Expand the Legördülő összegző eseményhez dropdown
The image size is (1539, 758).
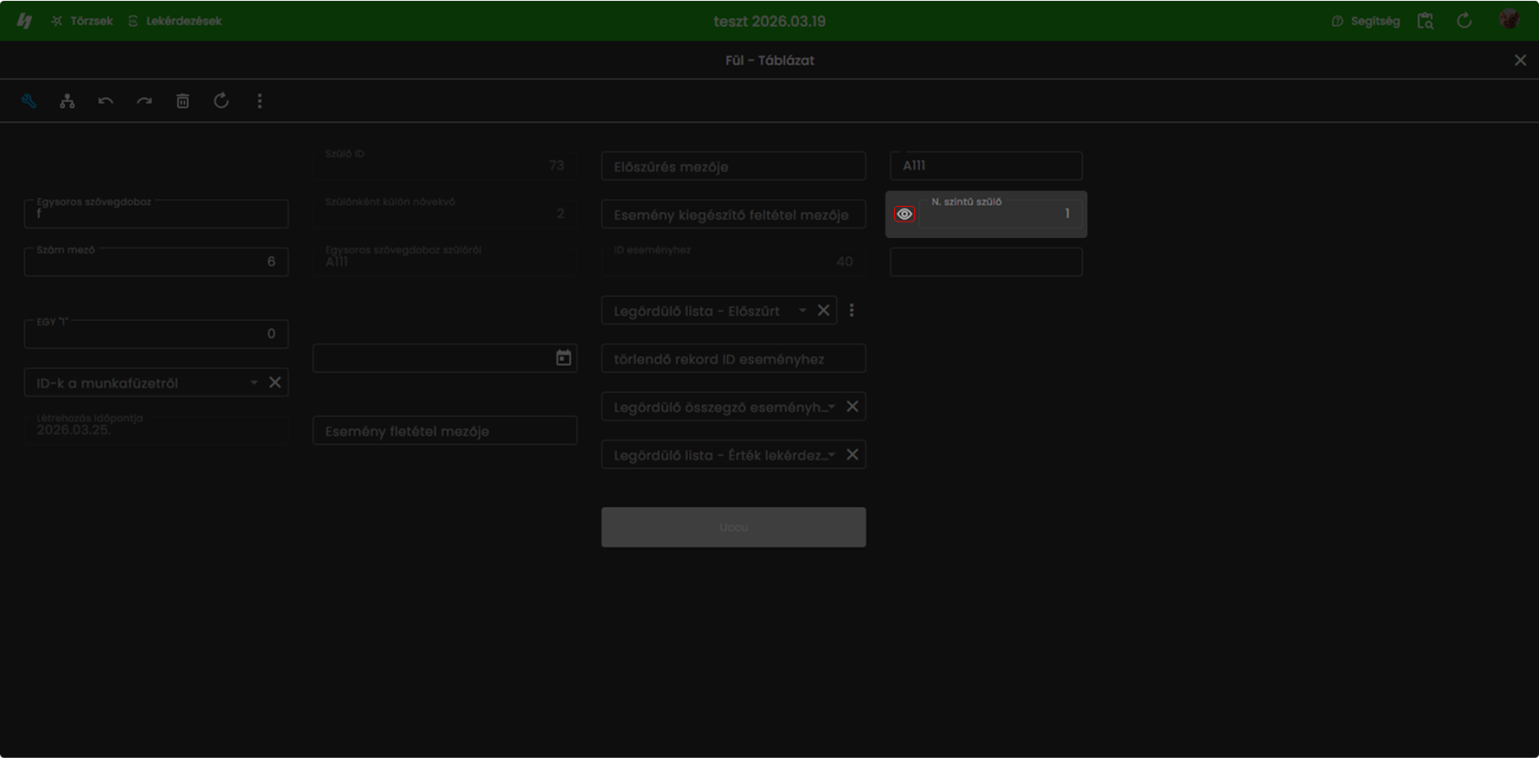point(832,406)
